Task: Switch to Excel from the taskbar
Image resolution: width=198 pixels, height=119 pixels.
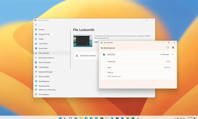Action: (x=133, y=118)
